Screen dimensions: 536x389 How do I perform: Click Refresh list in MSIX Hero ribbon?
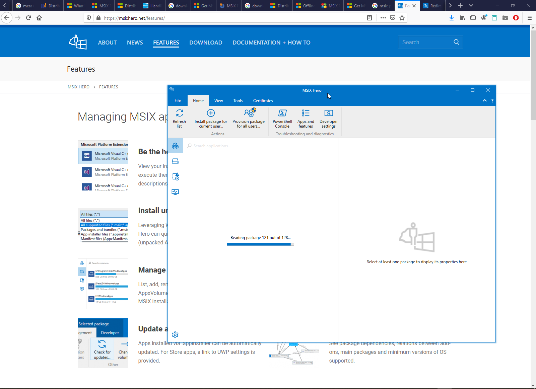[x=179, y=119]
